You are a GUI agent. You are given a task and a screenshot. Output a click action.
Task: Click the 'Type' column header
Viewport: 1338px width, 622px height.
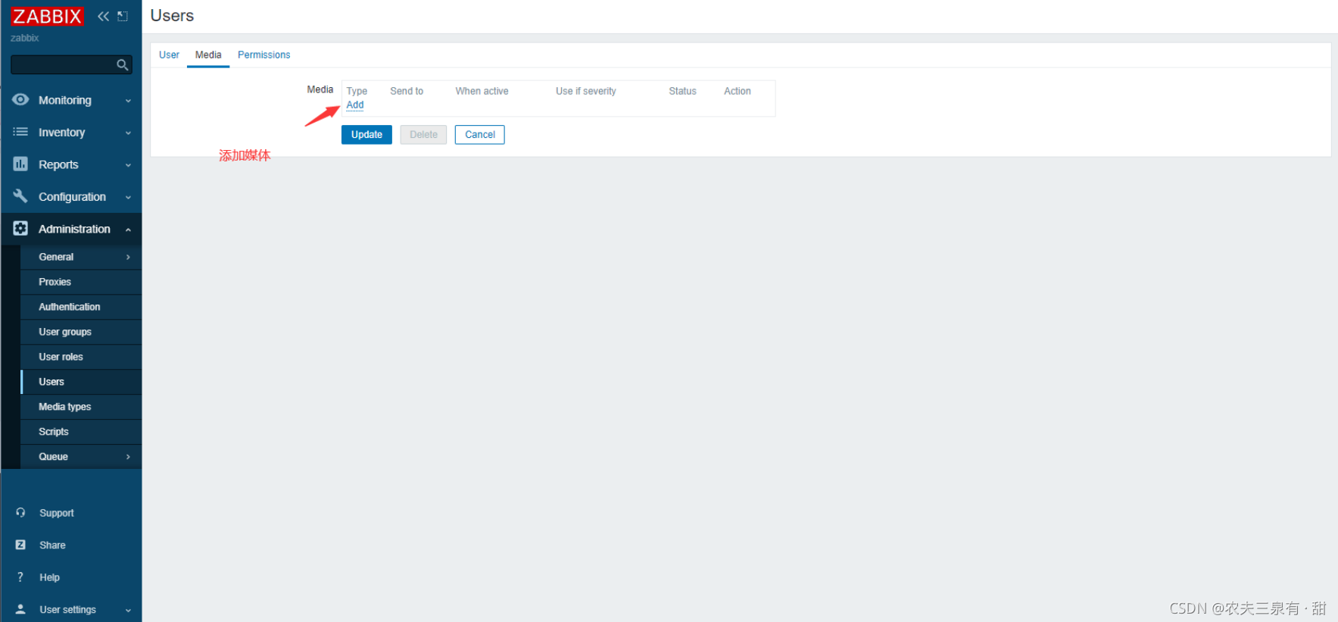tap(357, 91)
